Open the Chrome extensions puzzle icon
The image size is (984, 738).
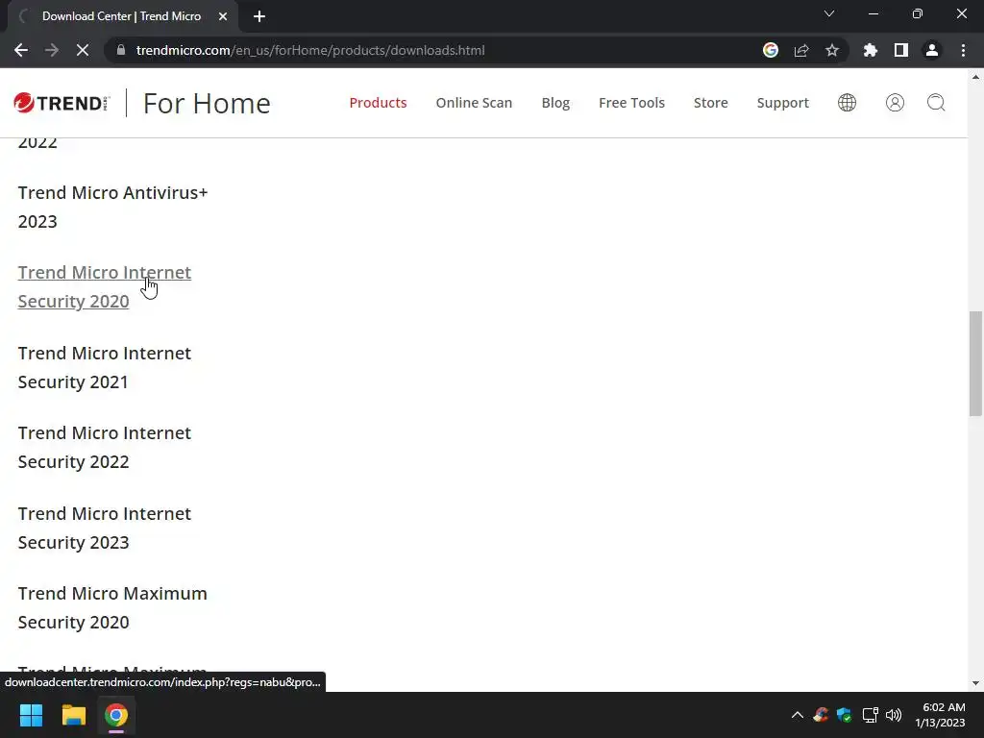coord(870,50)
